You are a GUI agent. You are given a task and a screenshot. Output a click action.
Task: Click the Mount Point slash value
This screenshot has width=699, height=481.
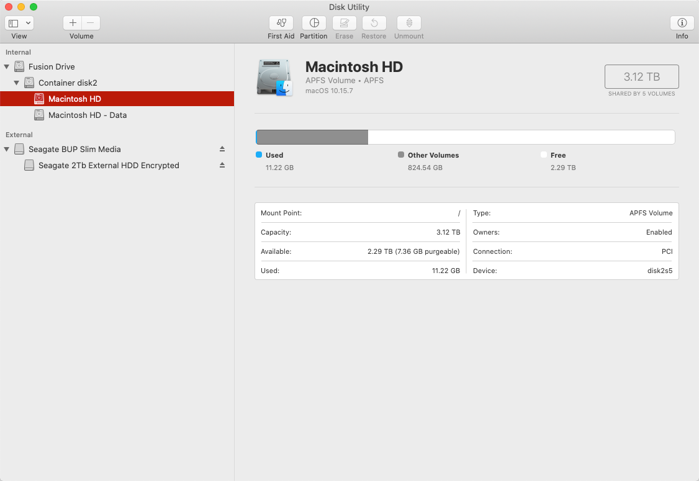[459, 213]
